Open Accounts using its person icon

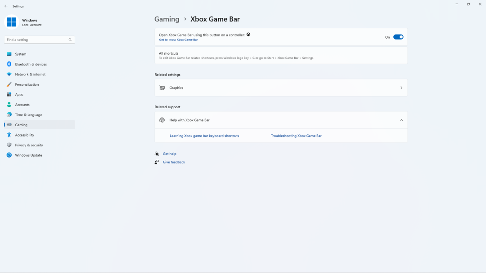(9, 105)
